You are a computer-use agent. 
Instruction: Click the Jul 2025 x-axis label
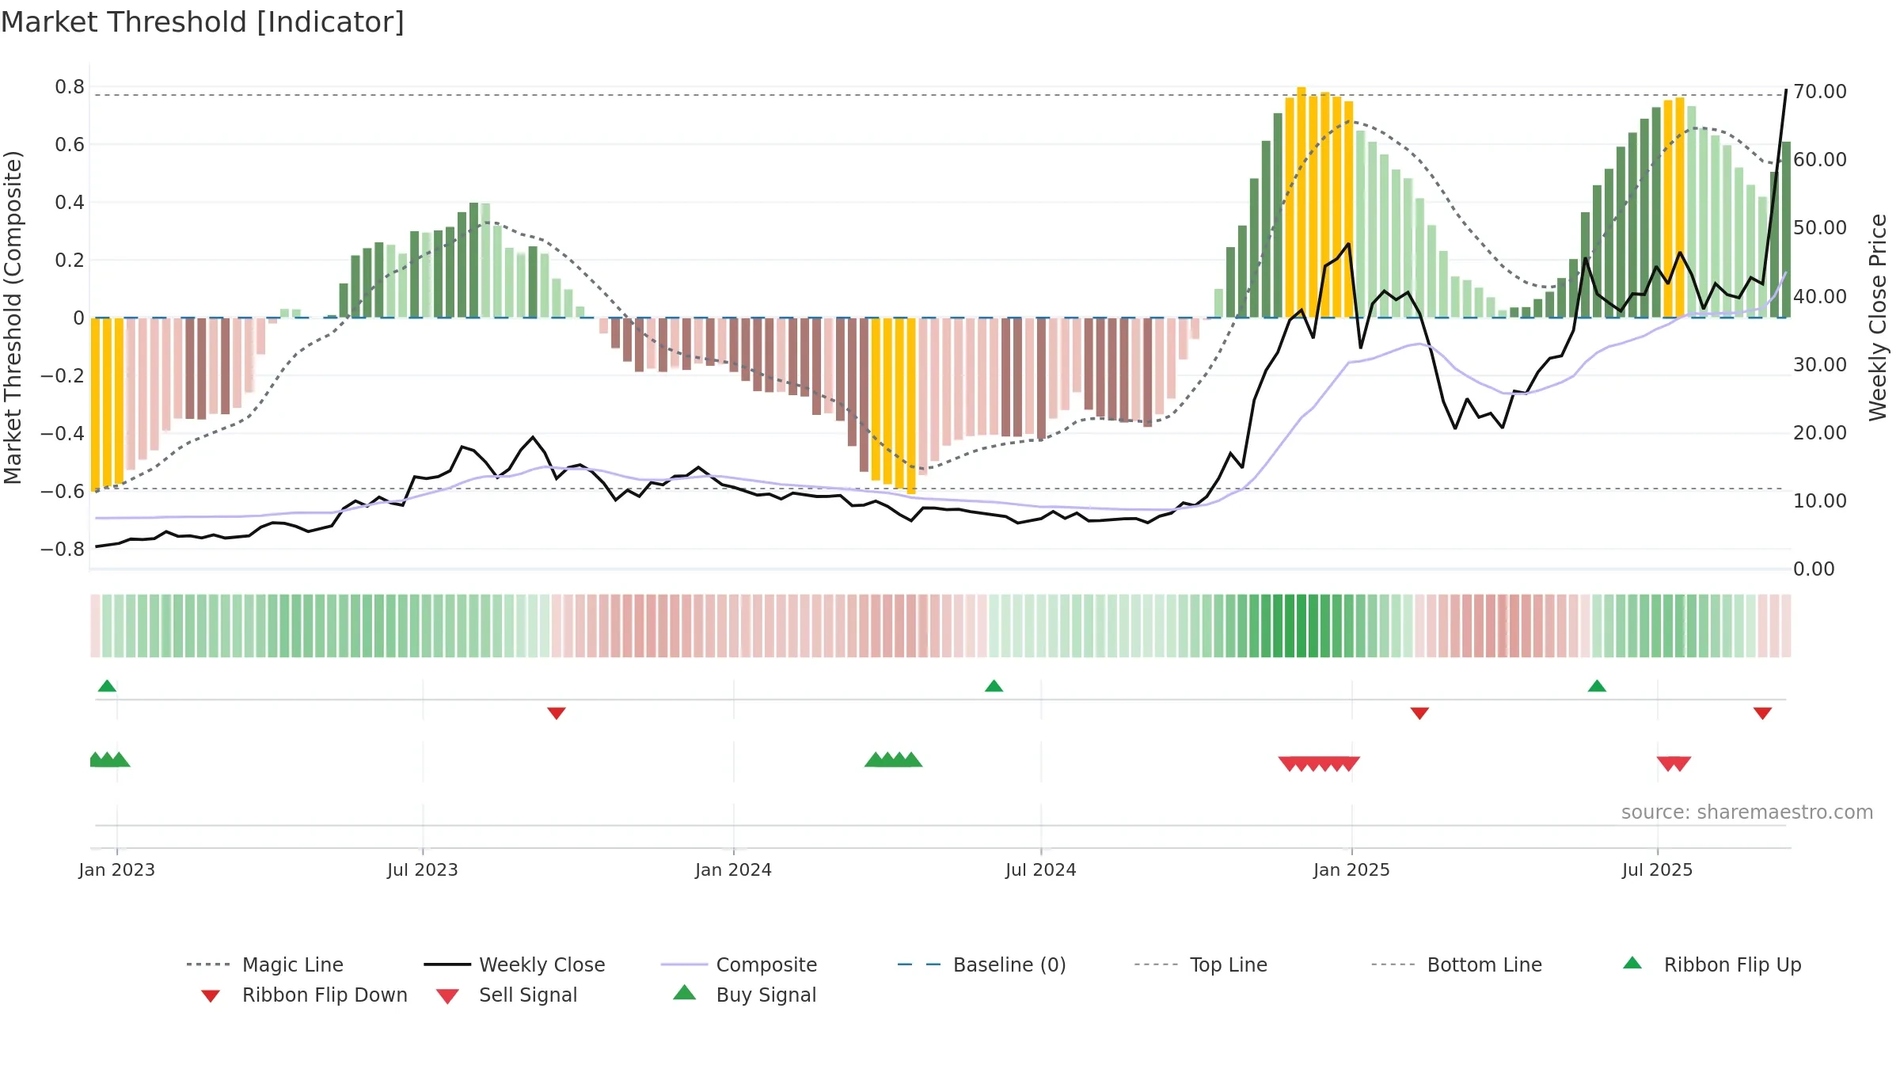click(x=1658, y=870)
